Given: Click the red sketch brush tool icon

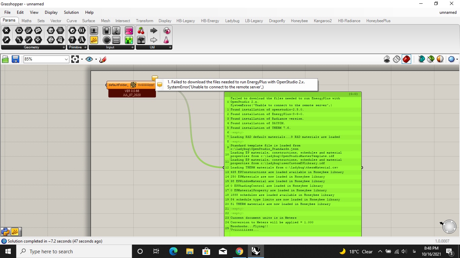Looking at the screenshot, I should coord(103,59).
